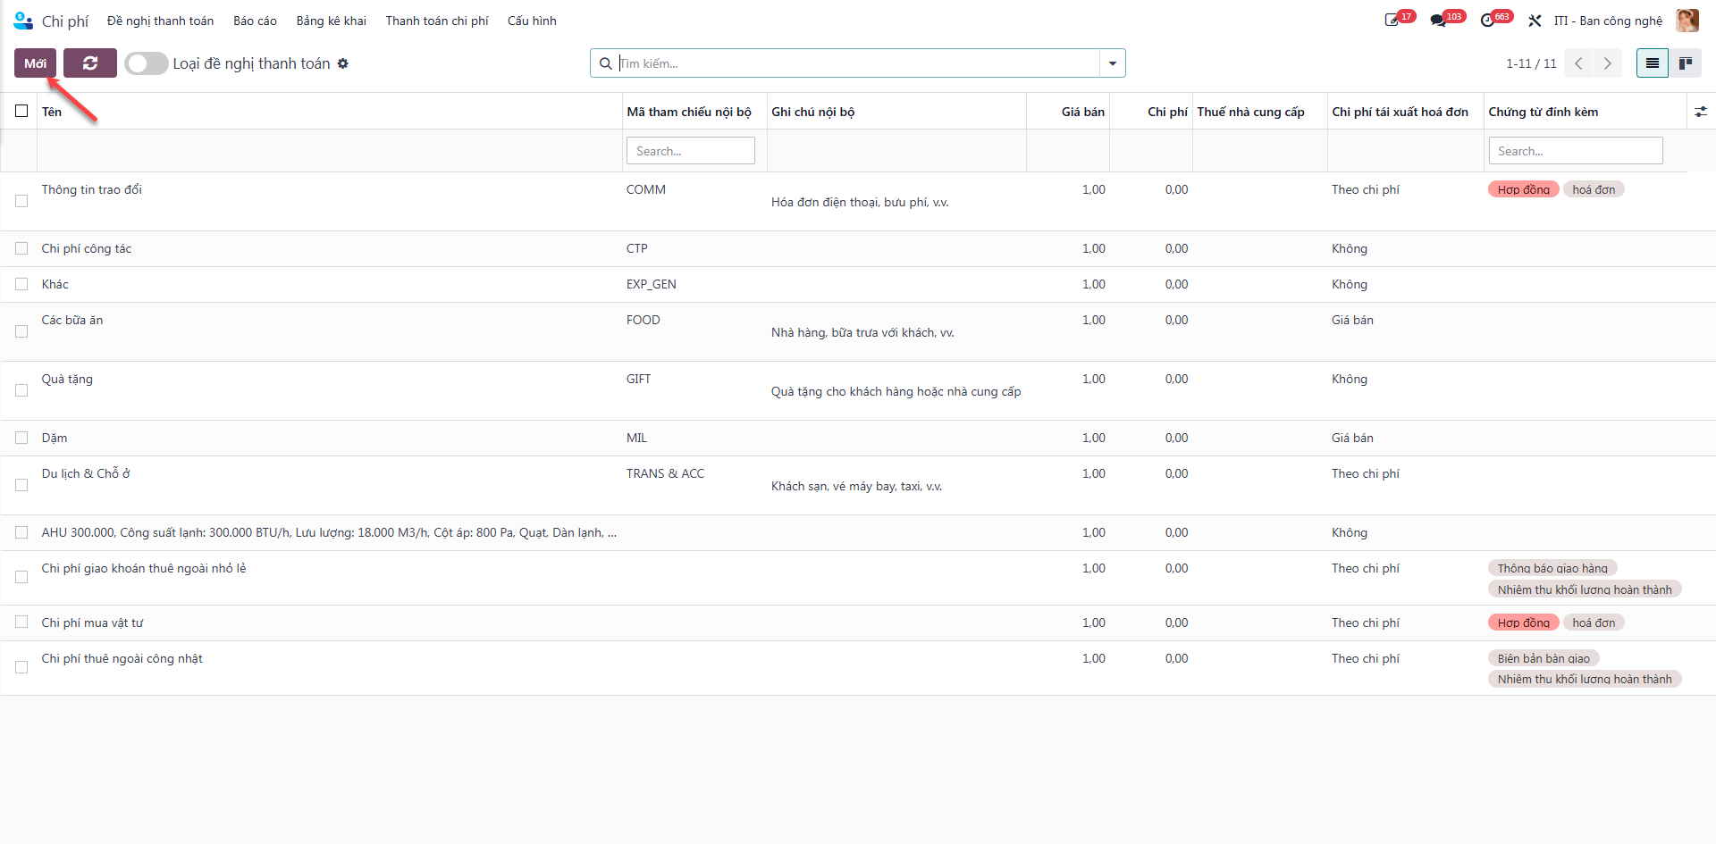Sort by Ghi chú nội bộ column
Image resolution: width=1716 pixels, height=844 pixels.
click(813, 112)
